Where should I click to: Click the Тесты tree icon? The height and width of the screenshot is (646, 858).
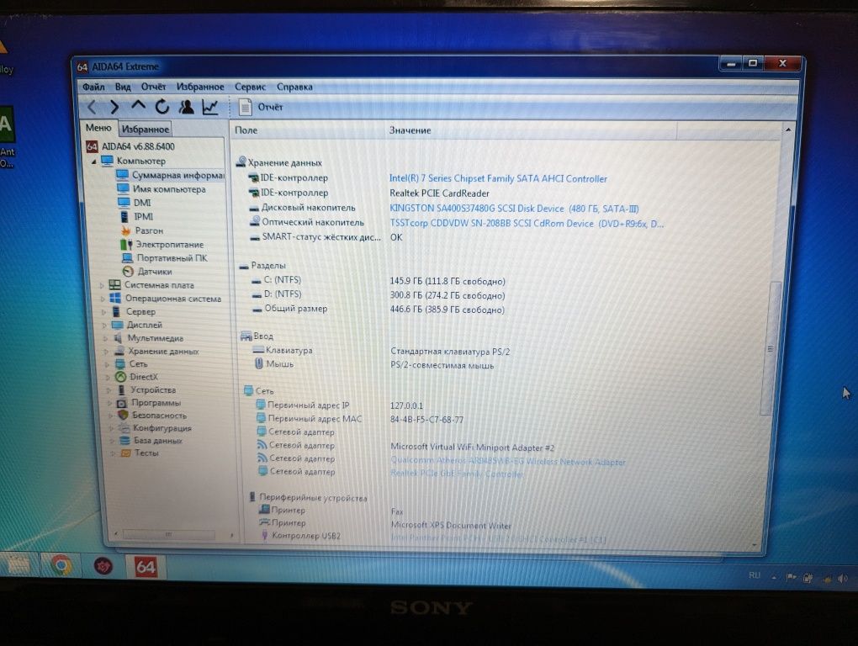tap(126, 453)
